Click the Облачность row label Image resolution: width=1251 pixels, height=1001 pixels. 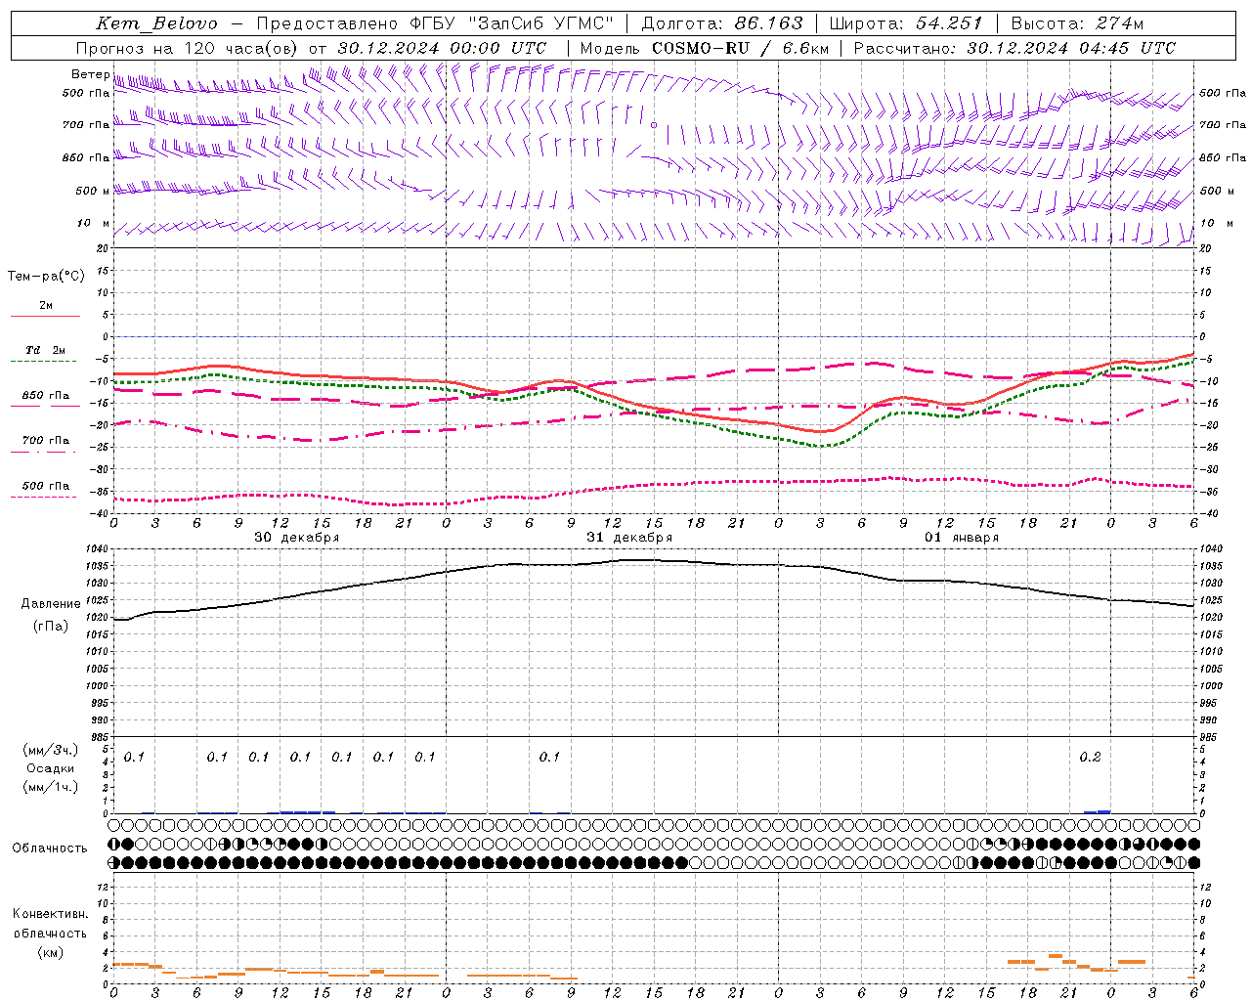50,848
